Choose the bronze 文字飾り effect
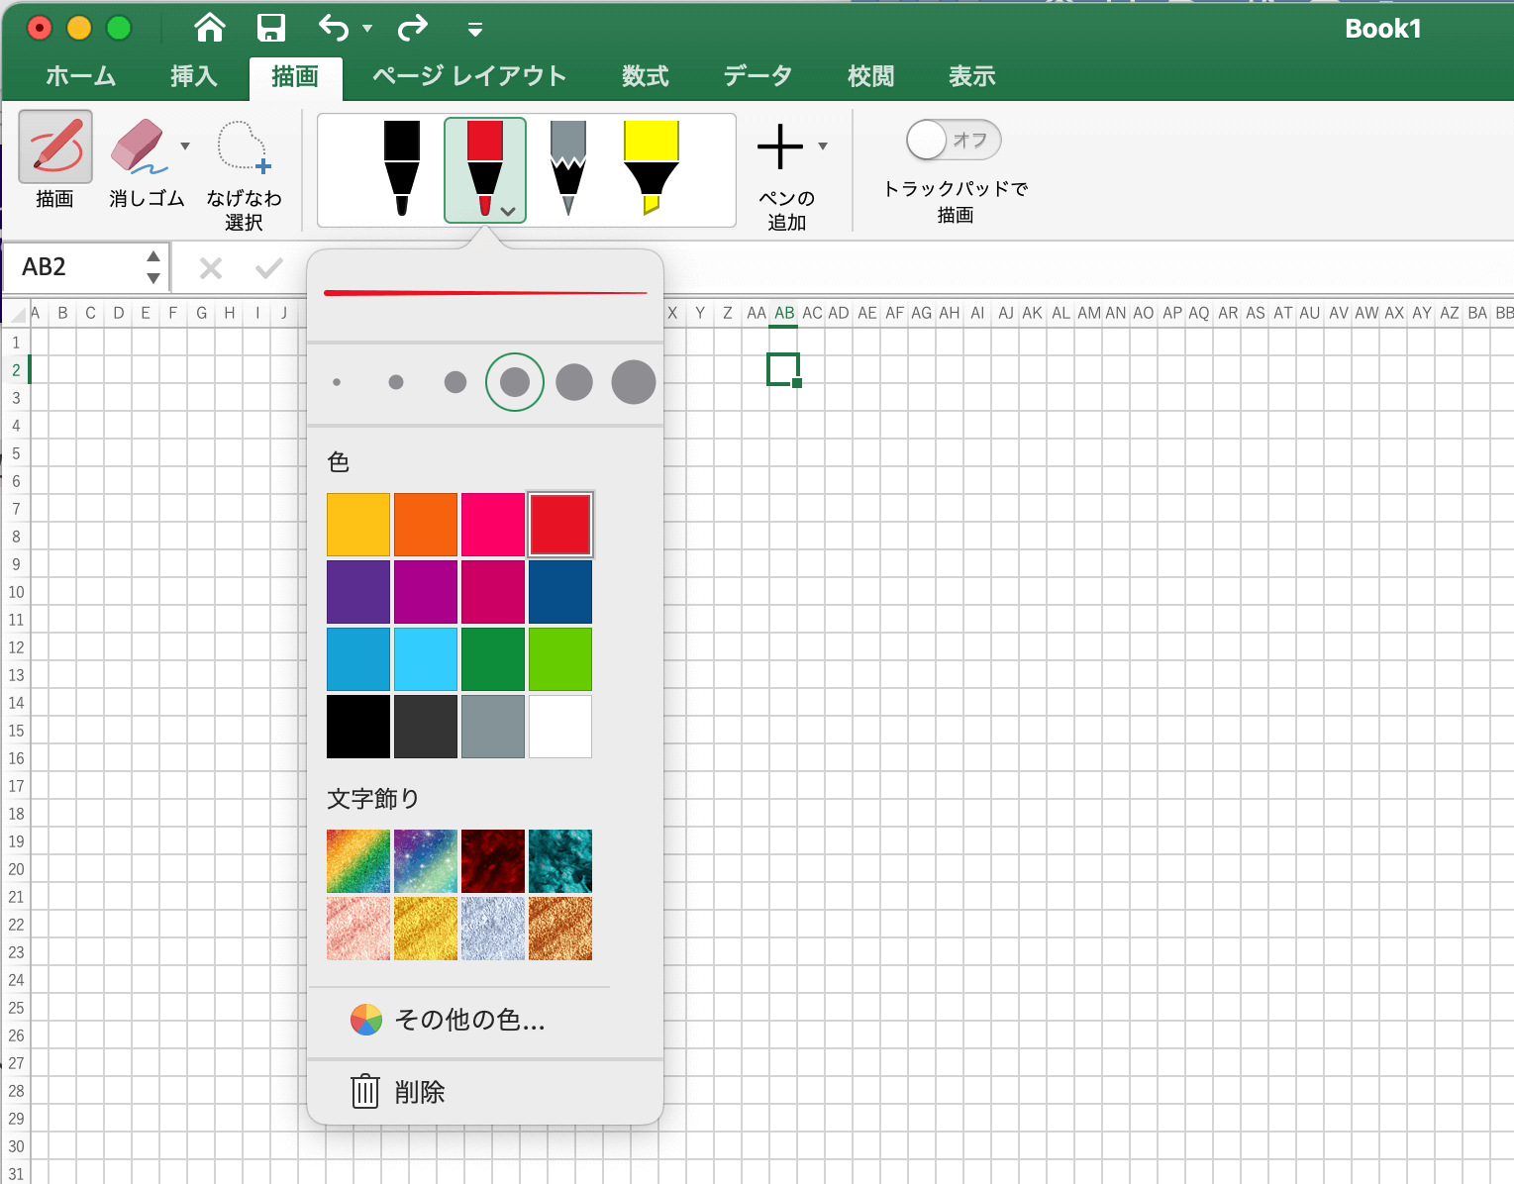Viewport: 1514px width, 1184px height. 560,929
